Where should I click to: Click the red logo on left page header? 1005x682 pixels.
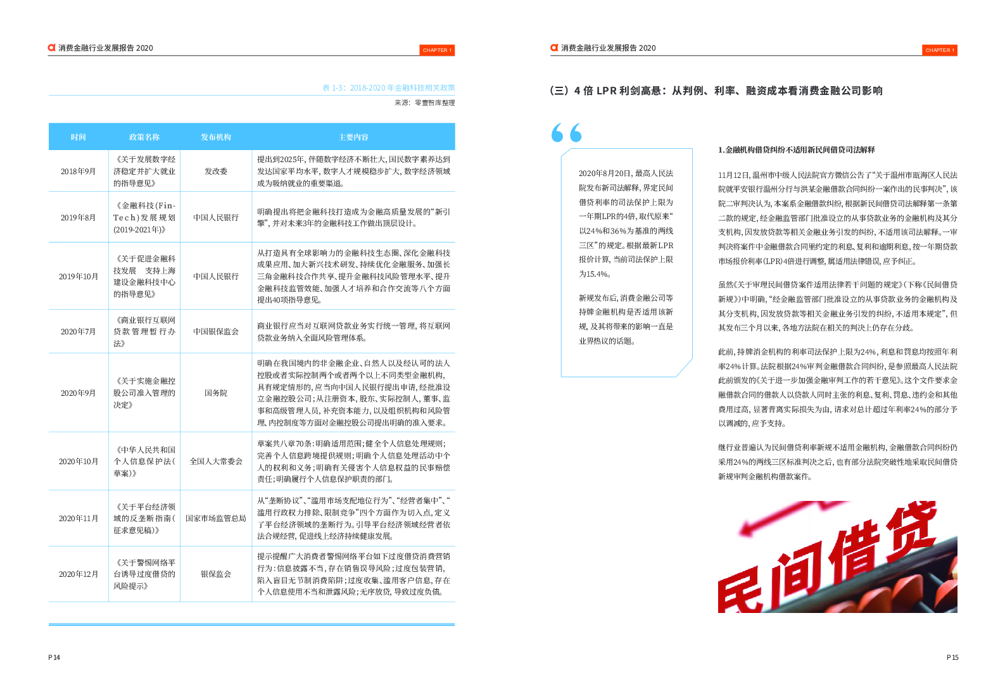[x=52, y=47]
